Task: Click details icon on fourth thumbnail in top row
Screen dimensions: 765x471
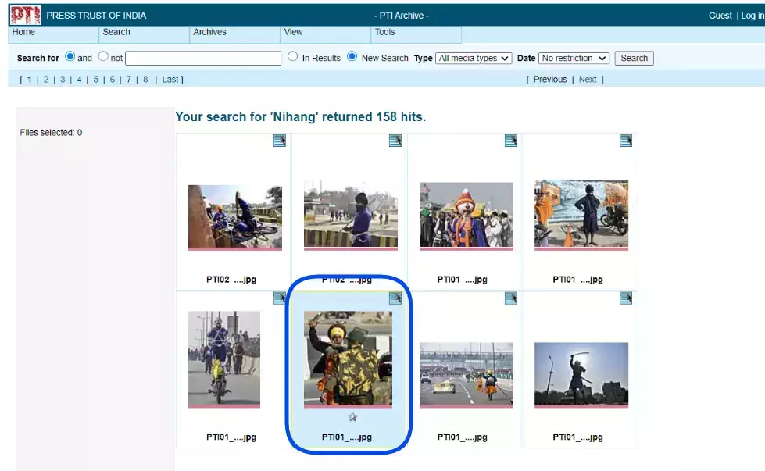Action: [625, 141]
